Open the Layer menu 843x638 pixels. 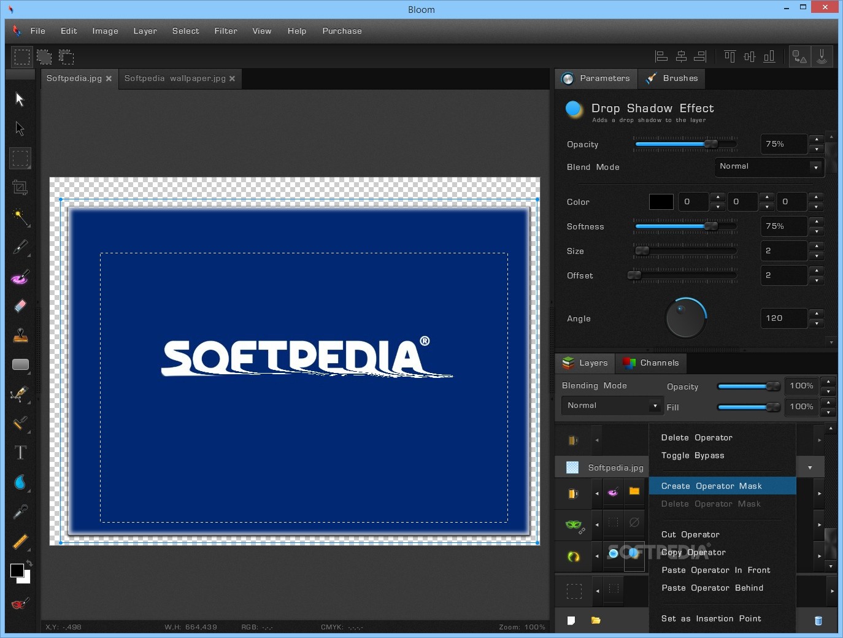[x=145, y=31]
